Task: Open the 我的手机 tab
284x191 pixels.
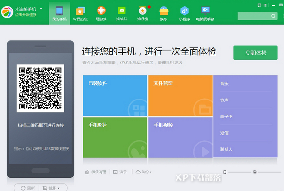Action: (60, 13)
